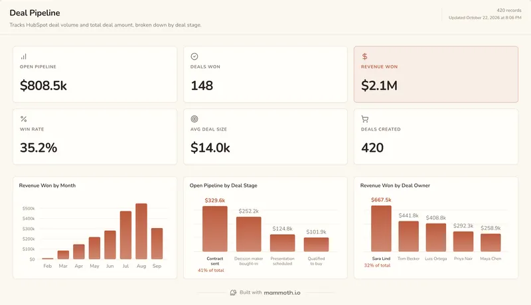This screenshot has width=531, height=305.
Task: Open the mammoth.io link in footer
Action: (x=282, y=292)
